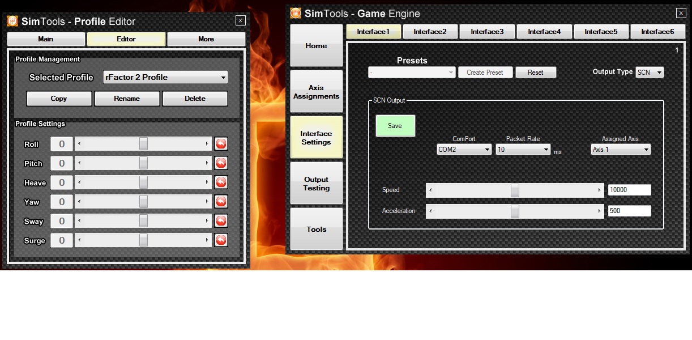Open the ComPort COM2 dropdown
The width and height of the screenshot is (692, 340).
click(x=464, y=150)
